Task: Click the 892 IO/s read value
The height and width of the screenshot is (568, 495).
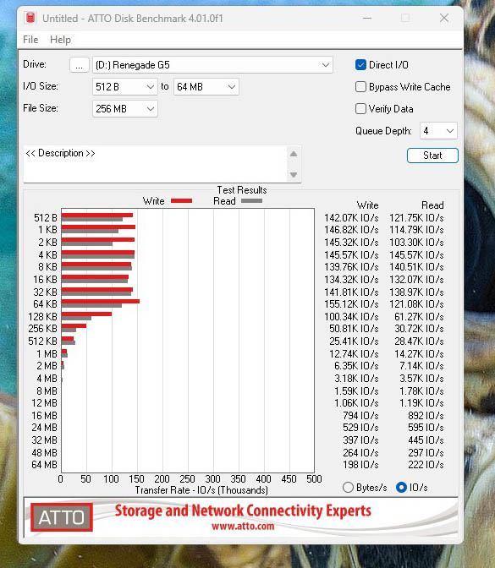Action: point(426,416)
